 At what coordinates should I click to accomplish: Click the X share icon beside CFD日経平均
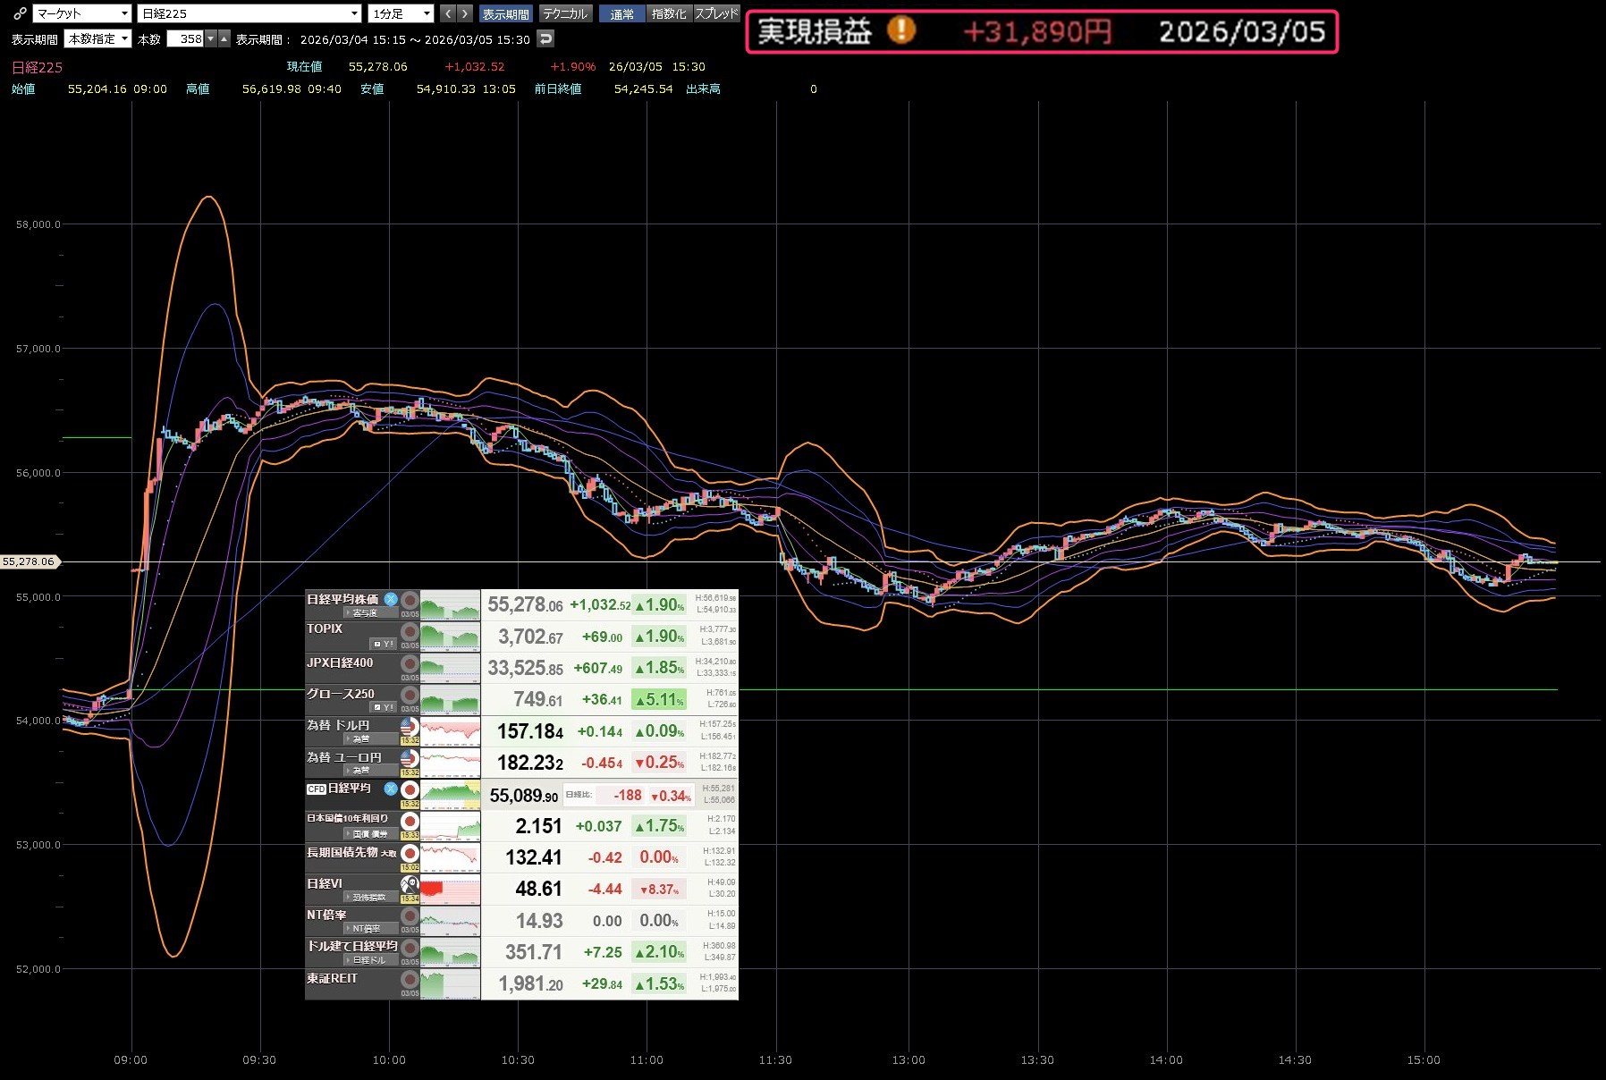[391, 789]
